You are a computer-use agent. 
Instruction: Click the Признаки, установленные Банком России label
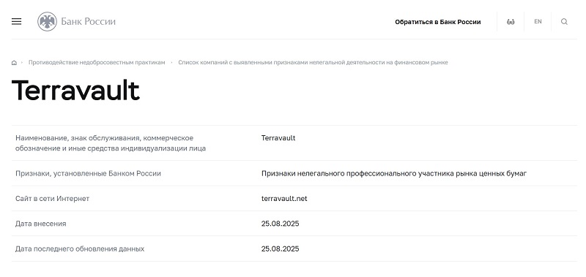coord(88,173)
